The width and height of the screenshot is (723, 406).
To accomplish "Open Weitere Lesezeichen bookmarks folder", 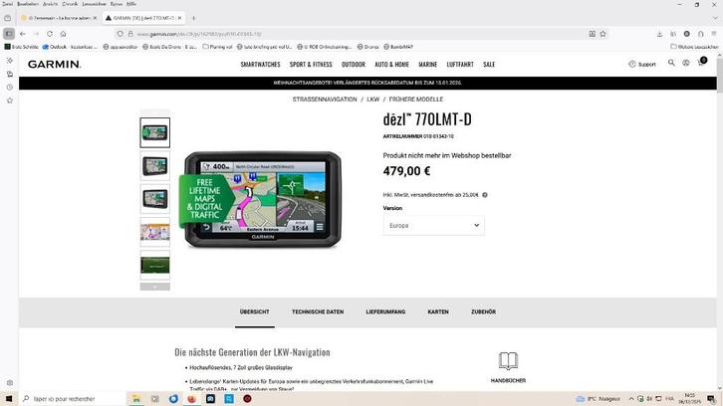I will pyautogui.click(x=694, y=47).
